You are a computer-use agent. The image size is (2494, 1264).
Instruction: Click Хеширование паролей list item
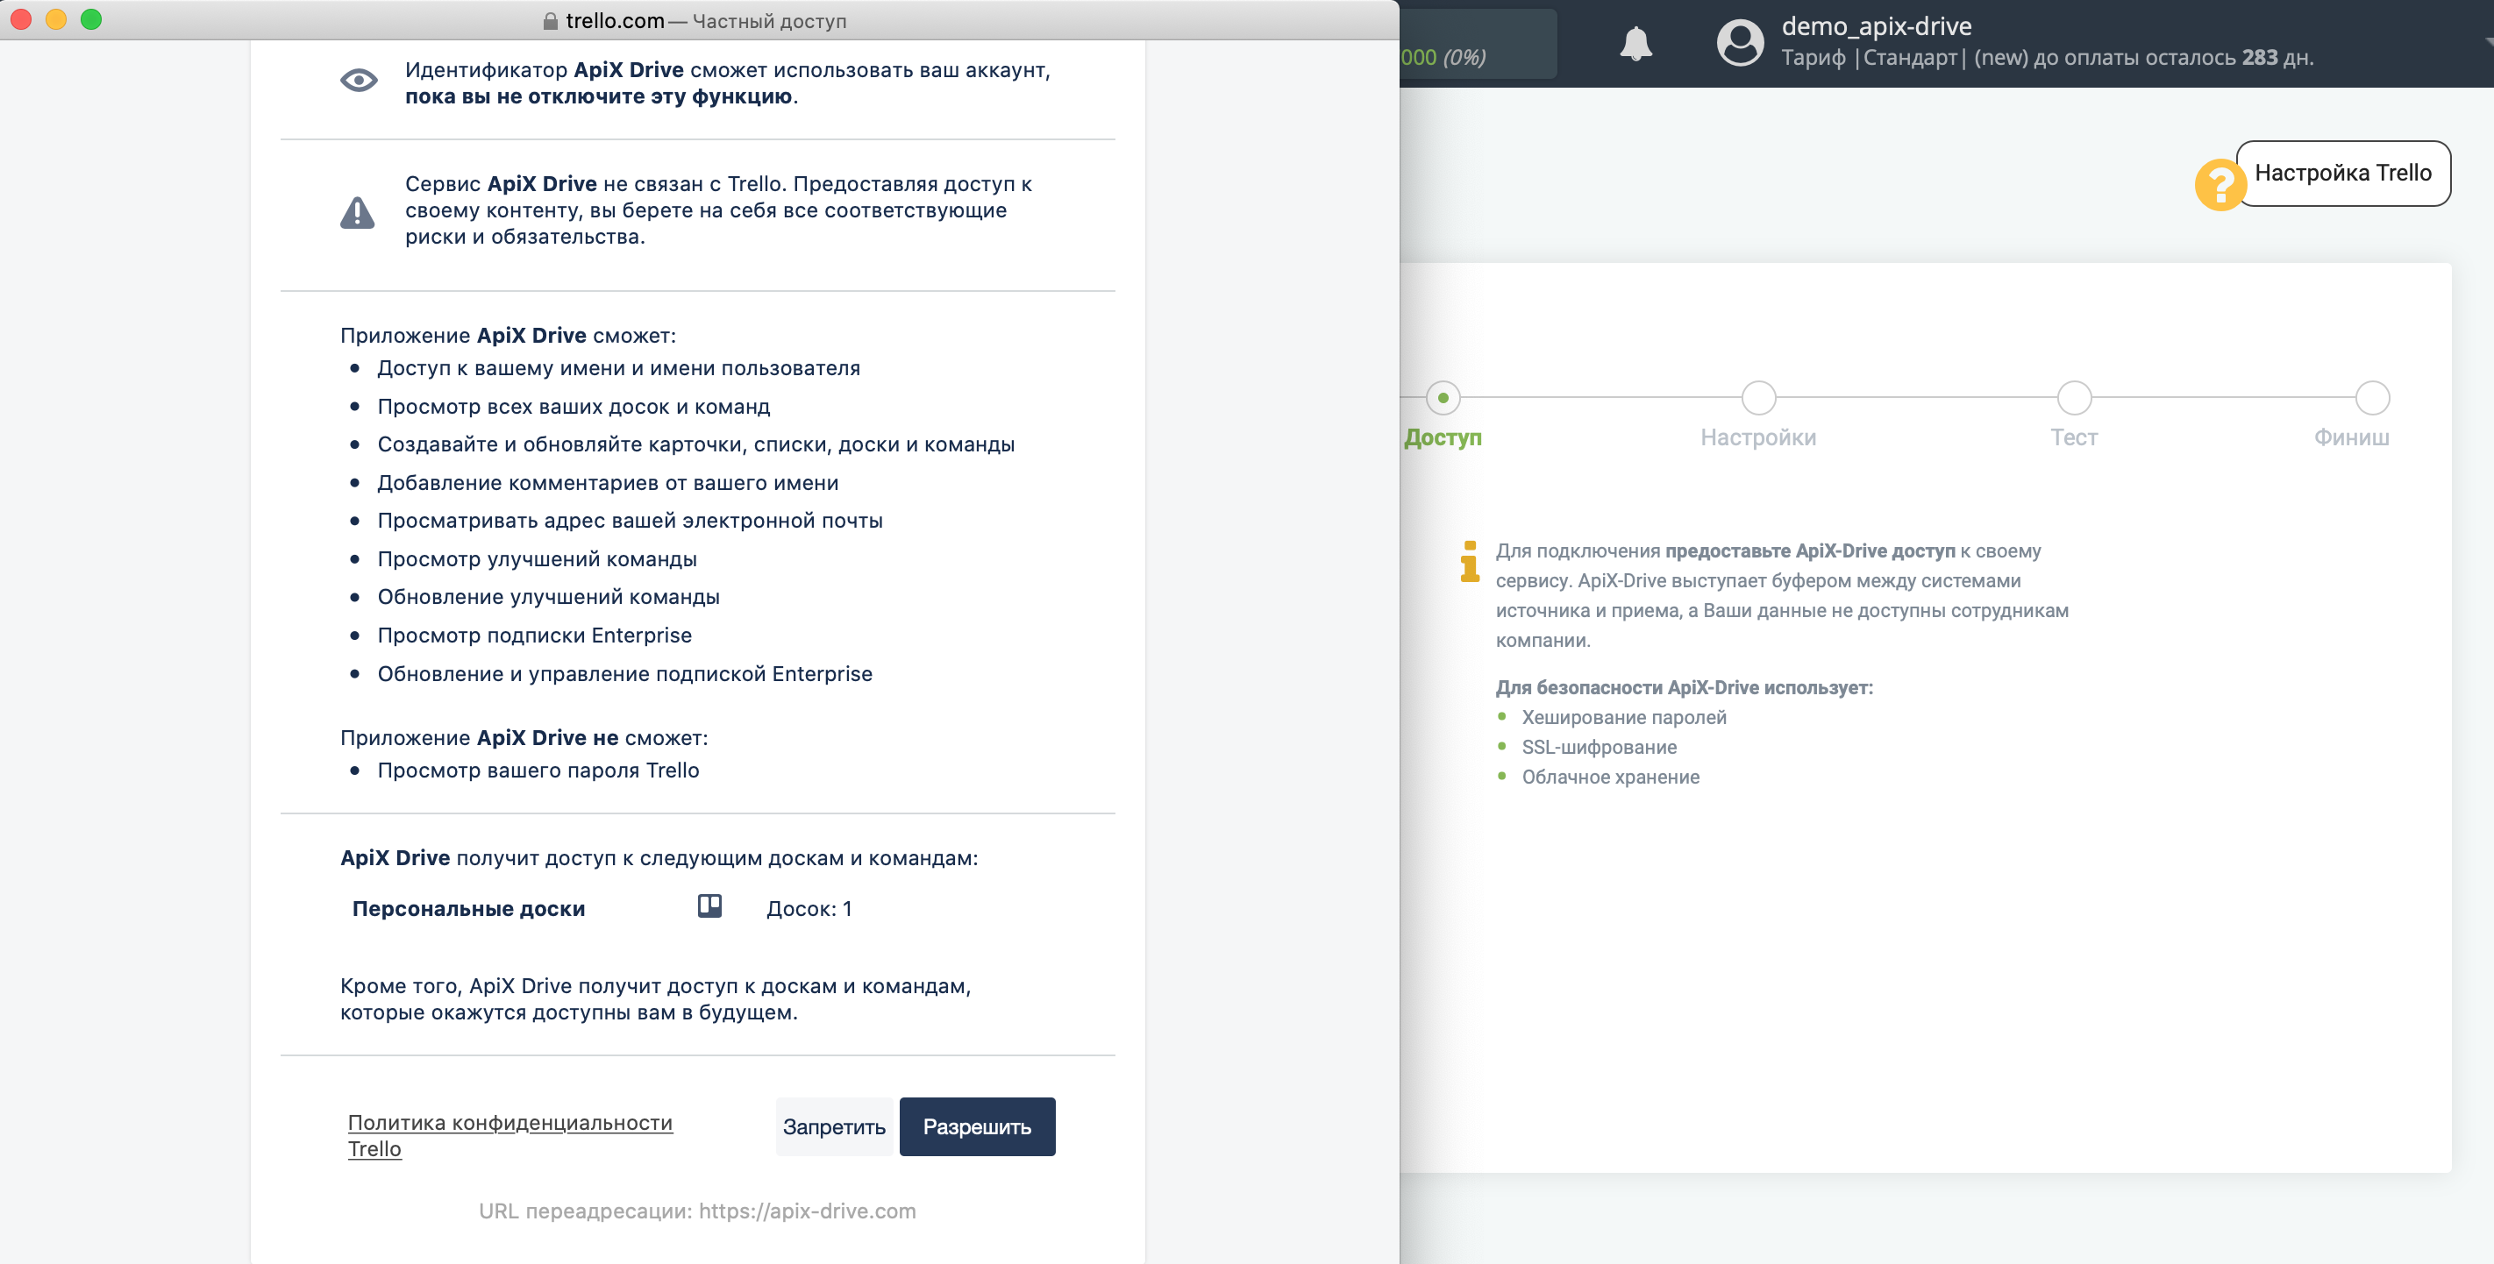(1623, 717)
